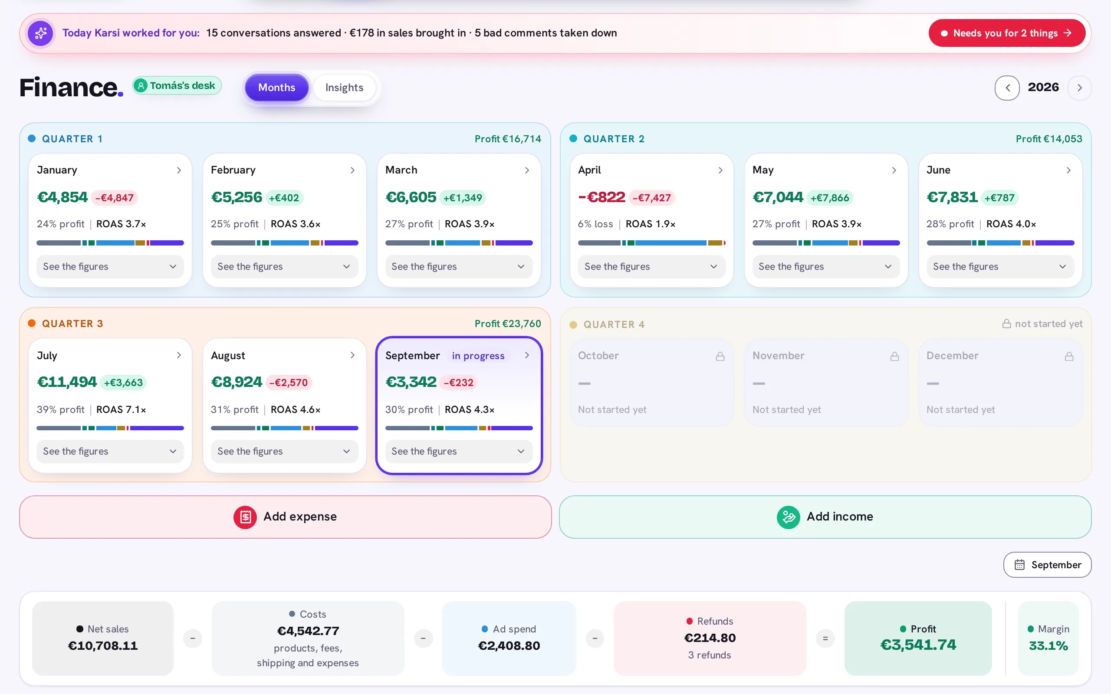
Task: Go to the next year arrow
Action: click(1079, 88)
